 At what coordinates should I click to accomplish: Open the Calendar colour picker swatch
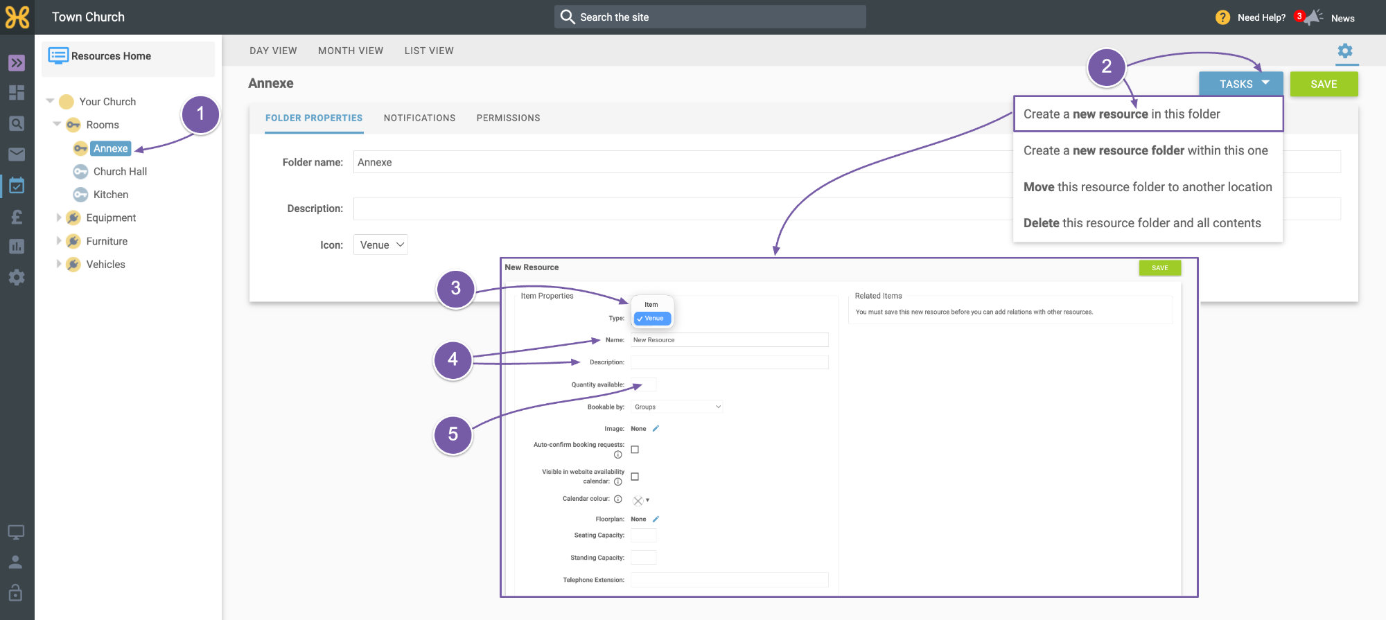(x=641, y=500)
